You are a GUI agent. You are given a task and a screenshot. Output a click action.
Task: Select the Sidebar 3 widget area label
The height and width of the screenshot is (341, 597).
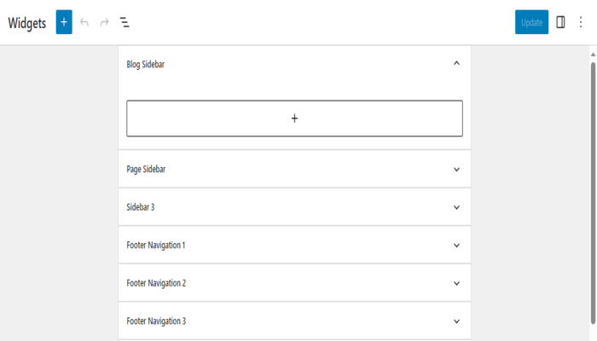(x=140, y=207)
